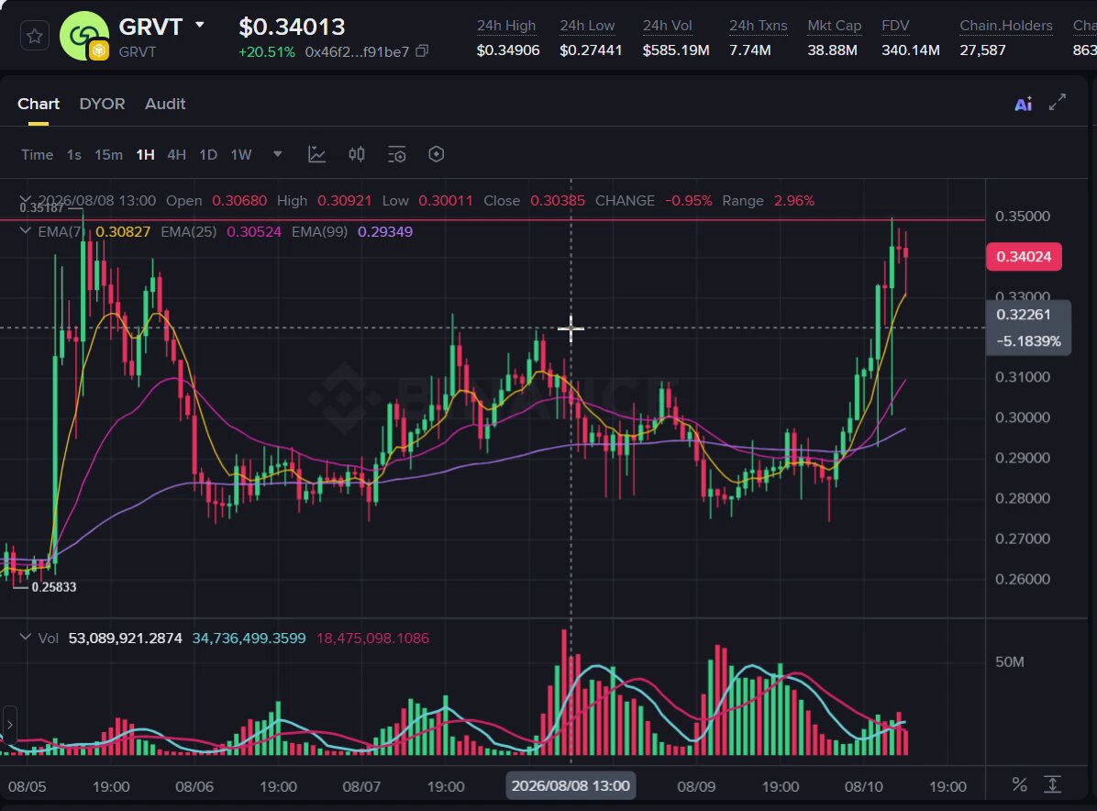Click the green GRVT token logo
Screen dimensions: 1097x811
point(84,36)
